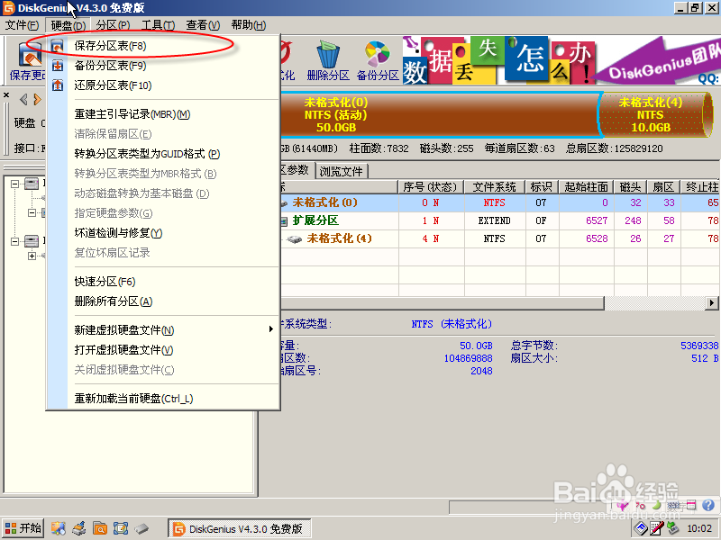Switch to the 浏览文件 tab

341,170
